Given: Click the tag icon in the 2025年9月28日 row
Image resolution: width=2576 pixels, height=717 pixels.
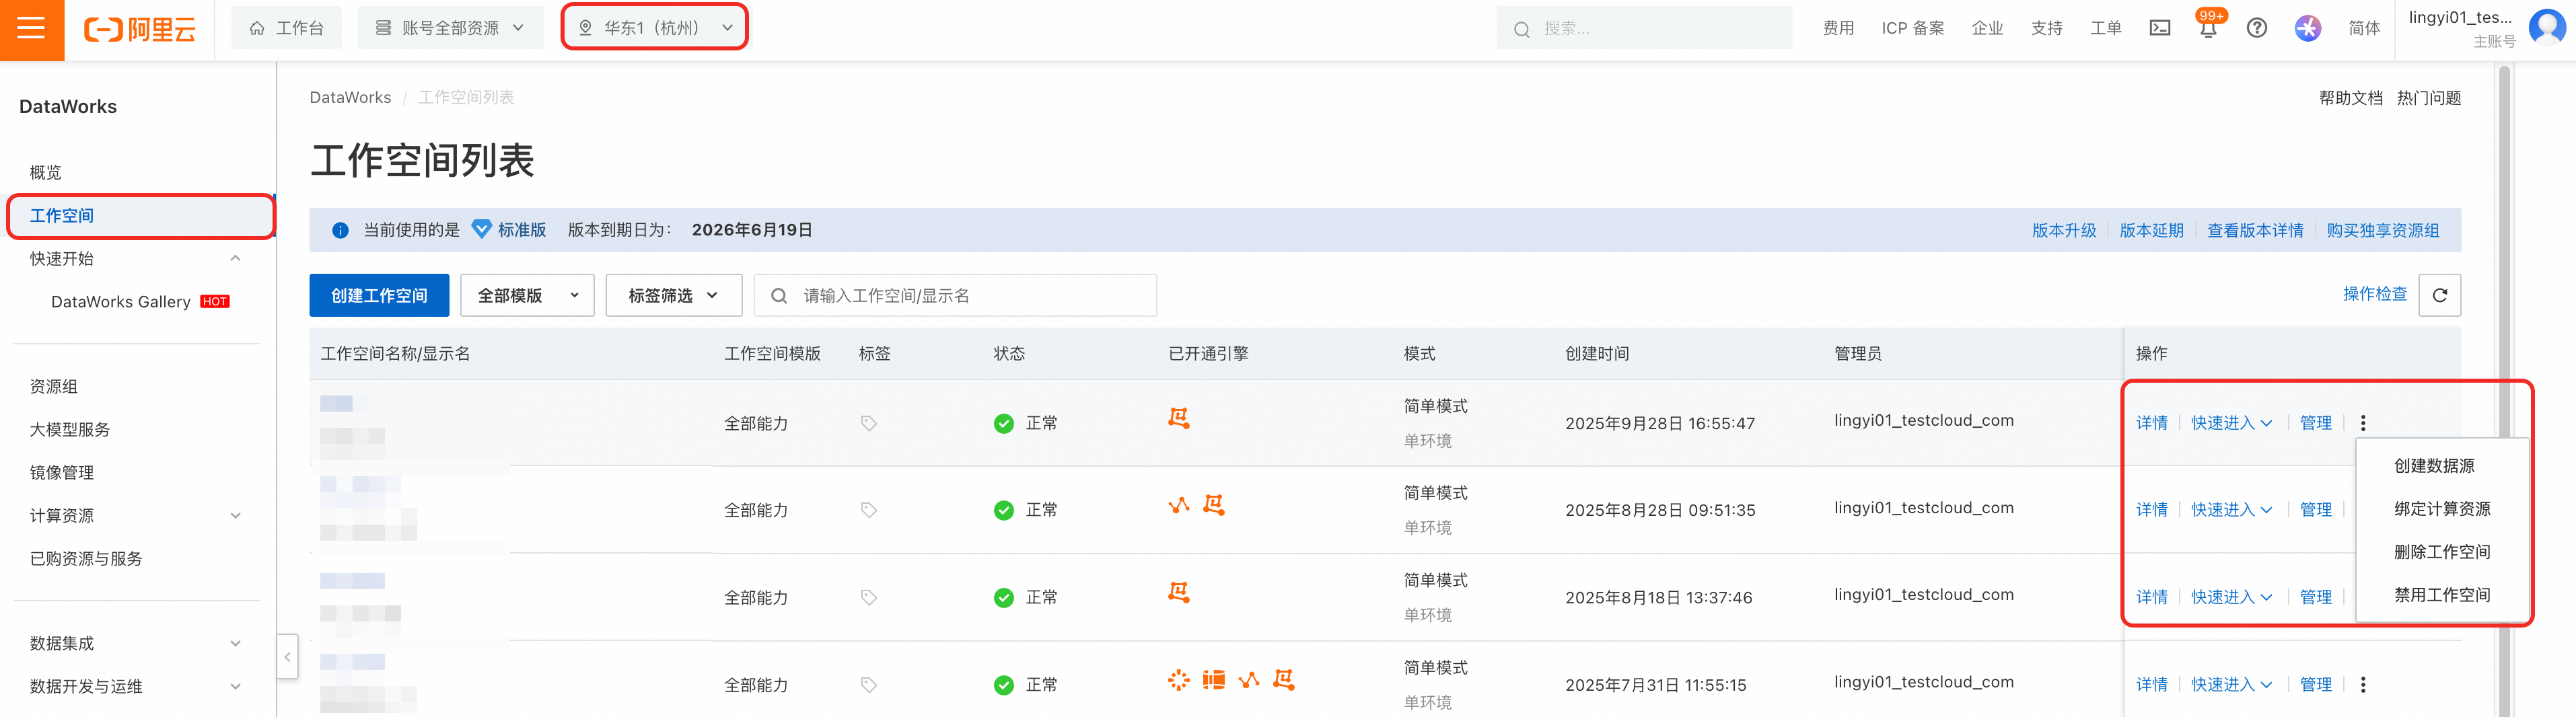Looking at the screenshot, I should pos(869,423).
